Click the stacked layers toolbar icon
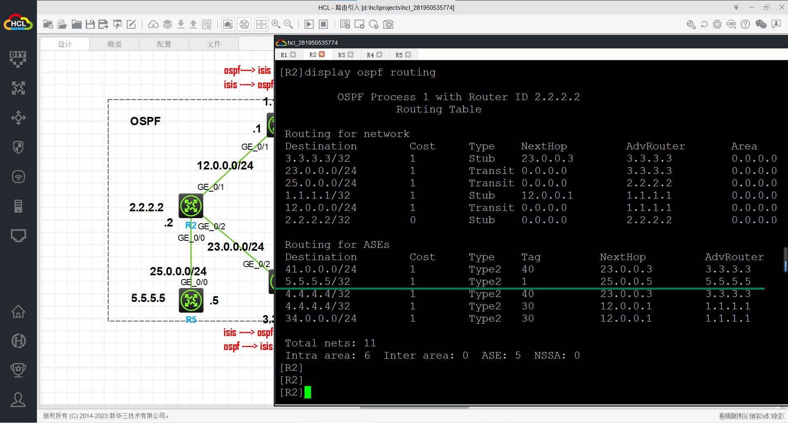This screenshot has height=423, width=788. pos(167,24)
